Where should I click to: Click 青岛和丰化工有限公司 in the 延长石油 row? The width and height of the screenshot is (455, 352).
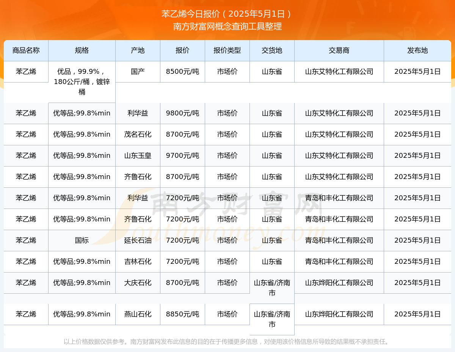tap(339, 240)
